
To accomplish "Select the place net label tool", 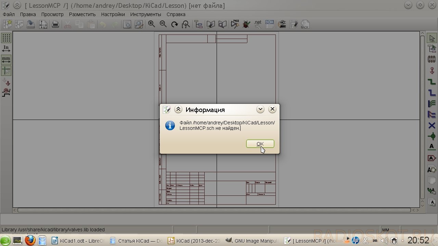I will tap(431, 147).
